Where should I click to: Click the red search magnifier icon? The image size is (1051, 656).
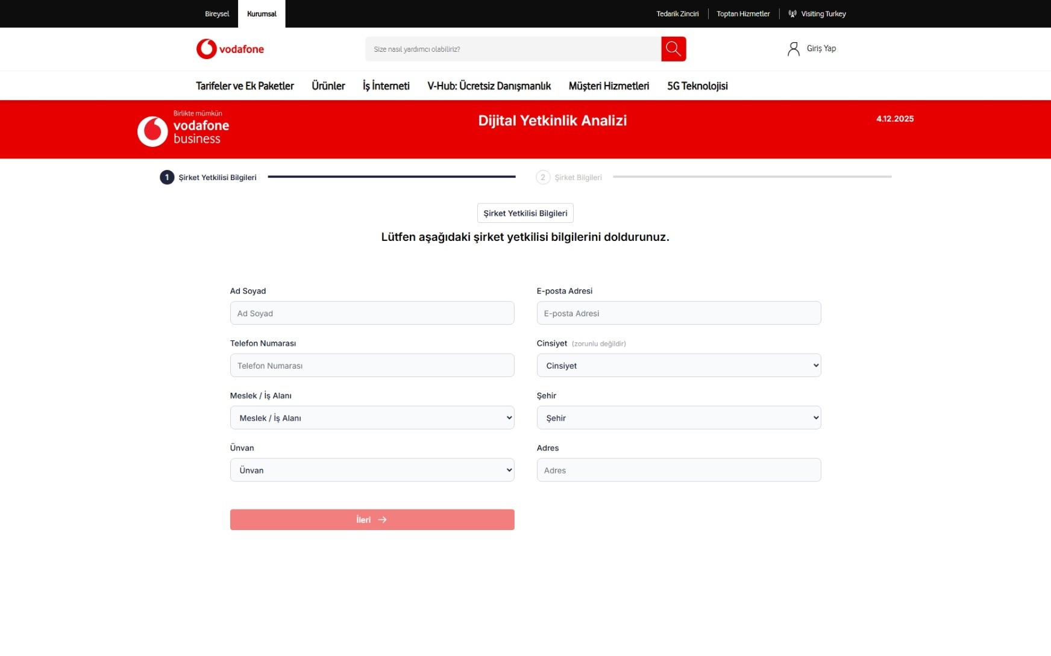(673, 49)
